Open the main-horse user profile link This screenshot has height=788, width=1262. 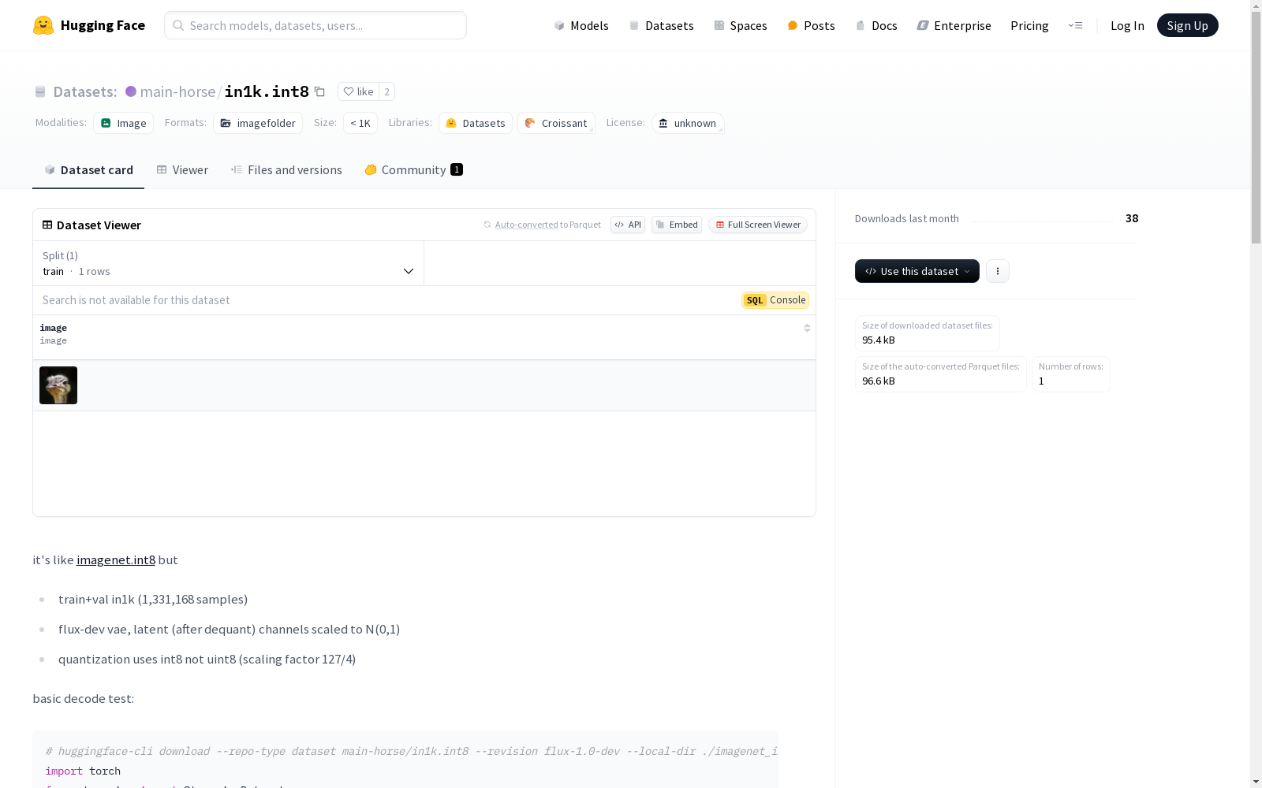[x=177, y=91]
